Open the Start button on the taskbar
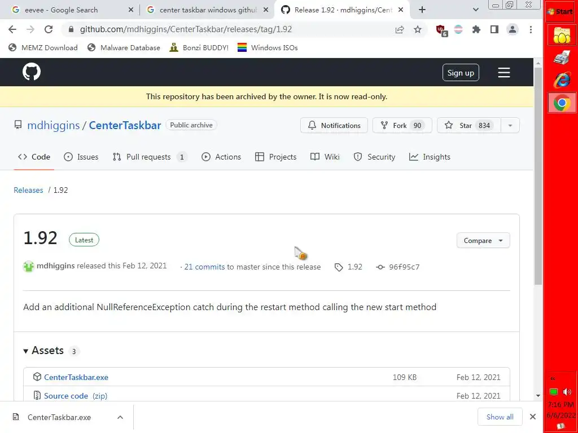578x433 pixels. coord(561,11)
